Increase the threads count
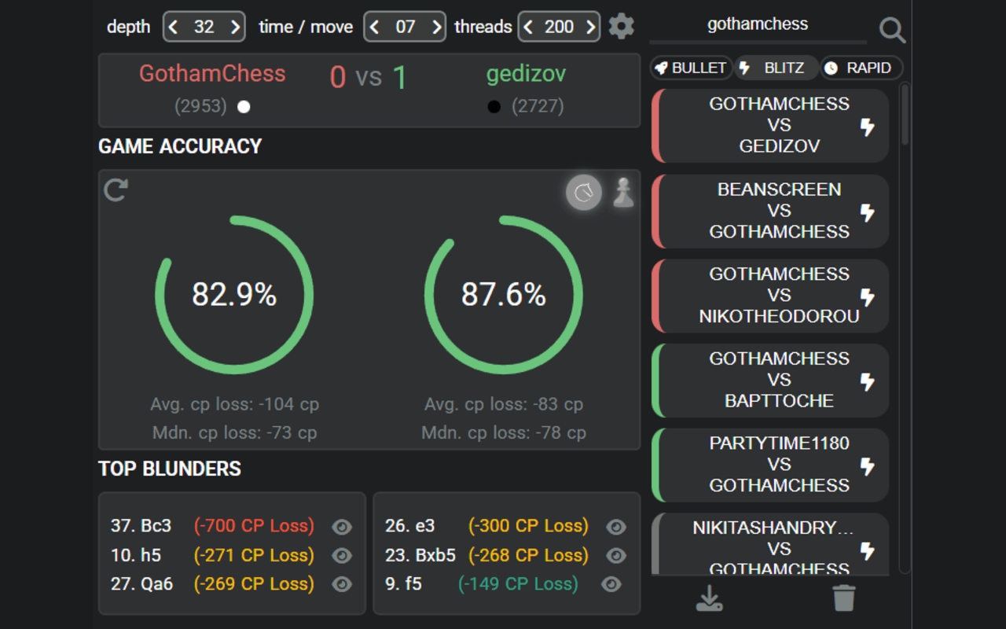The height and width of the screenshot is (629, 1006). (x=589, y=28)
